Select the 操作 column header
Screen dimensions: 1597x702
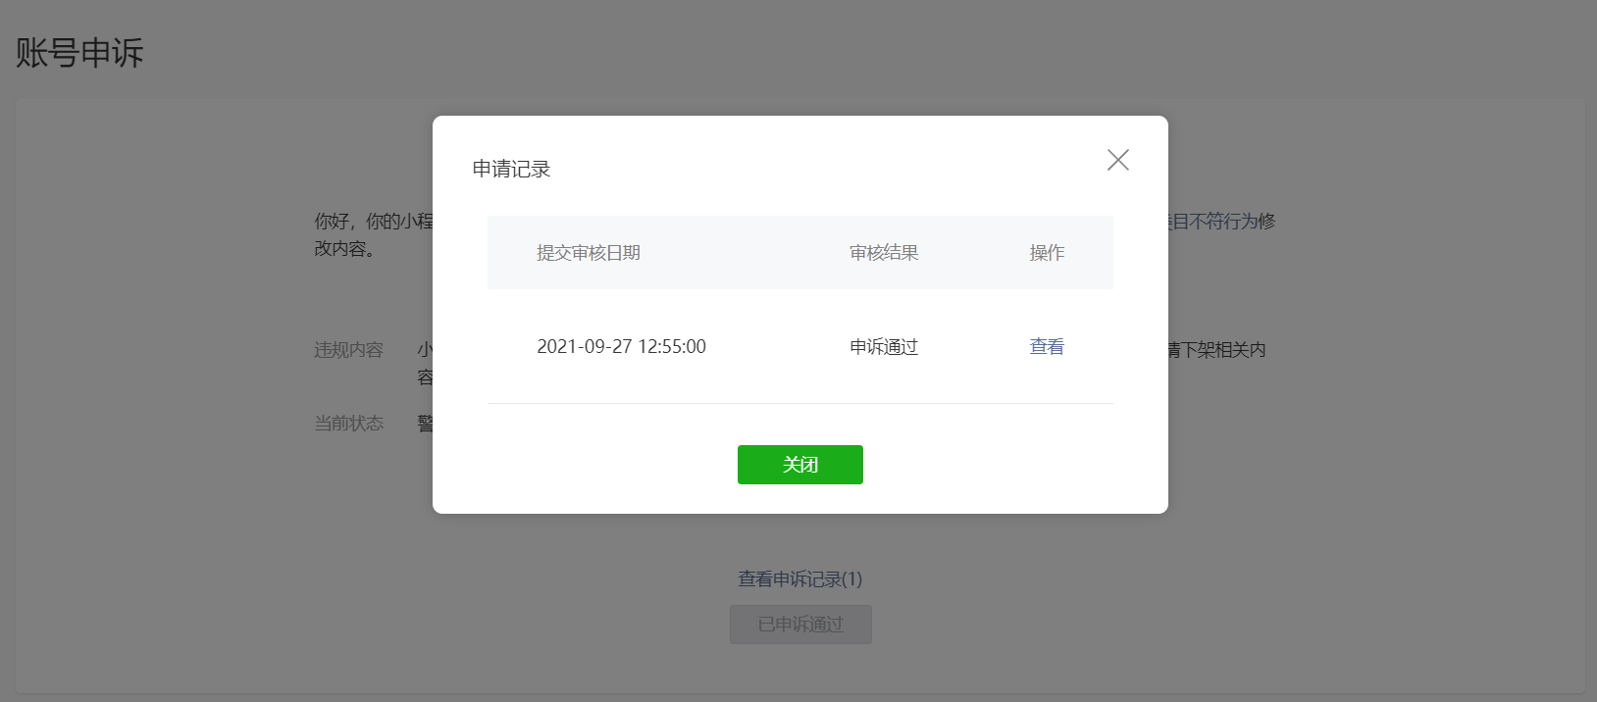(1047, 253)
